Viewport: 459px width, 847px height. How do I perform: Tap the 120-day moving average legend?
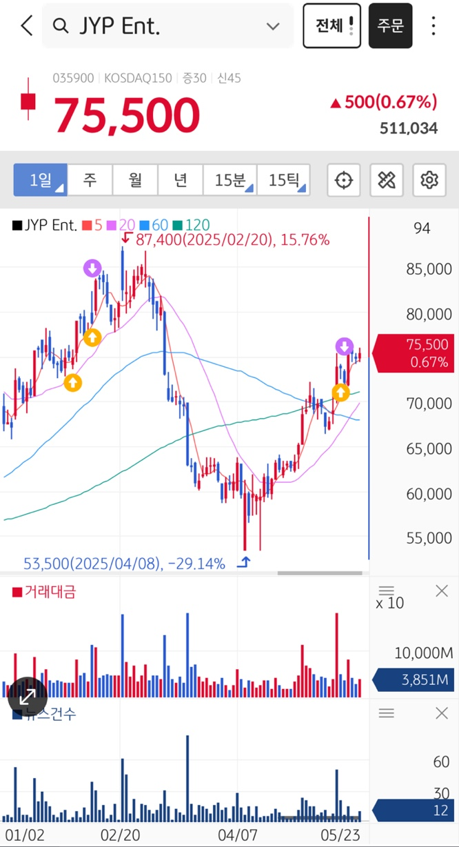point(191,225)
